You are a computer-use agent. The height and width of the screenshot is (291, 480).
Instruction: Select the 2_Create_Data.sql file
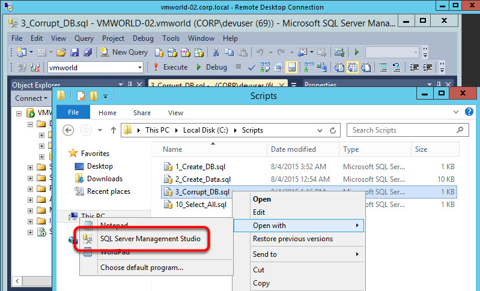[203, 179]
